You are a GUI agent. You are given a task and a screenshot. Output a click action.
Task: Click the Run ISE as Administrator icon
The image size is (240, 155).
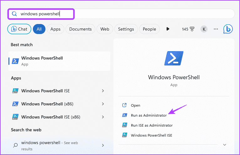pos(125,125)
